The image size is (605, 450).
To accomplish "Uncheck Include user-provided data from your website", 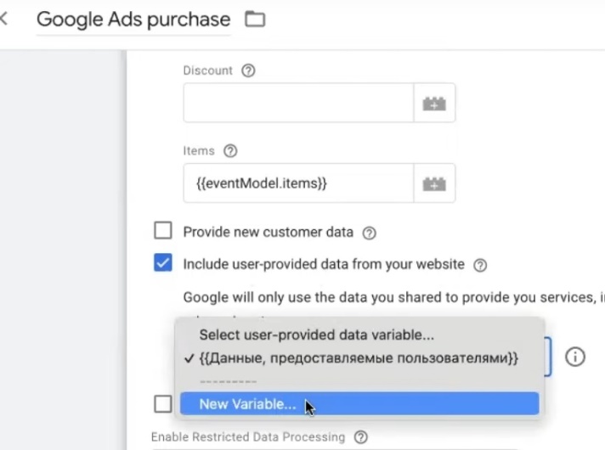I will tap(162, 264).
